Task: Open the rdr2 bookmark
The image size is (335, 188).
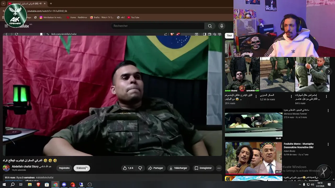Action: pos(121,17)
